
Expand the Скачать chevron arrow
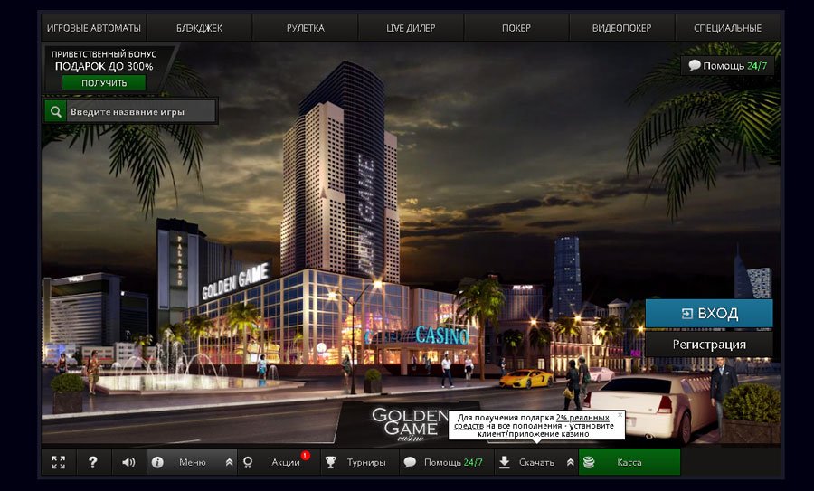pos(570,462)
